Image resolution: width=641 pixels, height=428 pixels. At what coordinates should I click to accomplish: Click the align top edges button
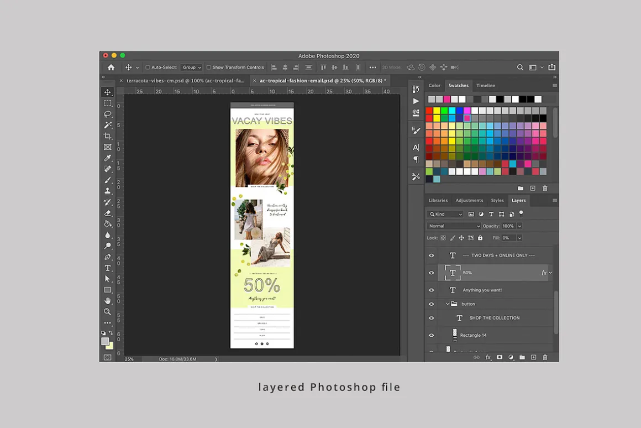323,67
